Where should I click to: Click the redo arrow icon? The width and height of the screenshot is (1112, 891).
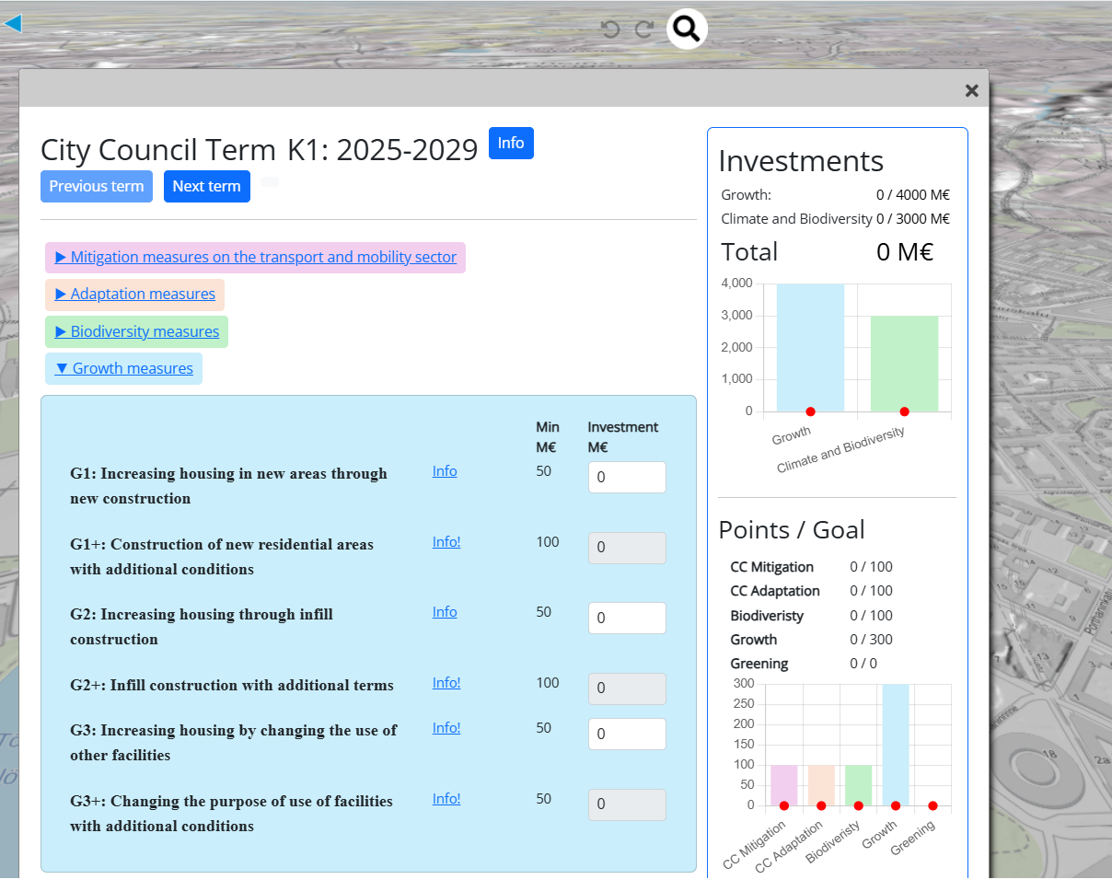[x=643, y=29]
